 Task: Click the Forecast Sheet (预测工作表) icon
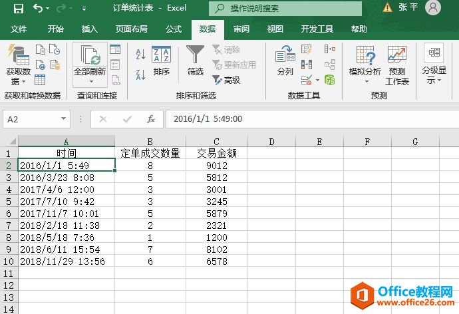tap(397, 65)
